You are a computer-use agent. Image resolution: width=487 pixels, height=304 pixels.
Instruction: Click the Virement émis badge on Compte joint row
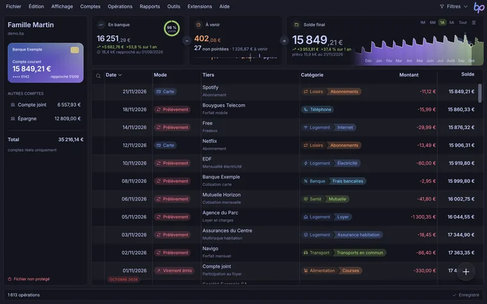pyautogui.click(x=174, y=271)
